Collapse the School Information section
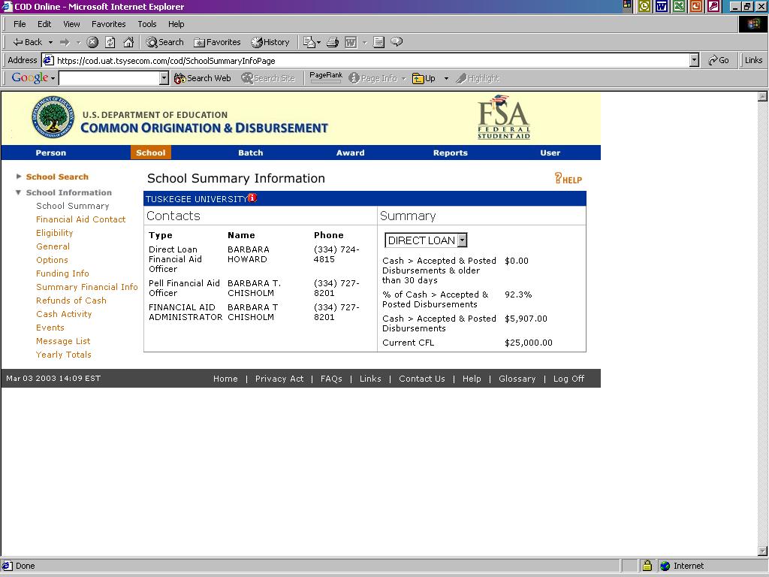 pyautogui.click(x=18, y=192)
